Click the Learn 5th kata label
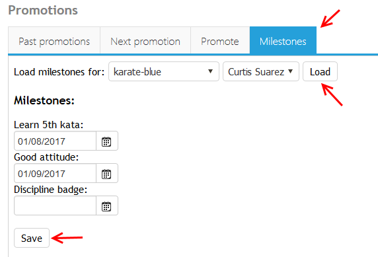 coord(48,125)
